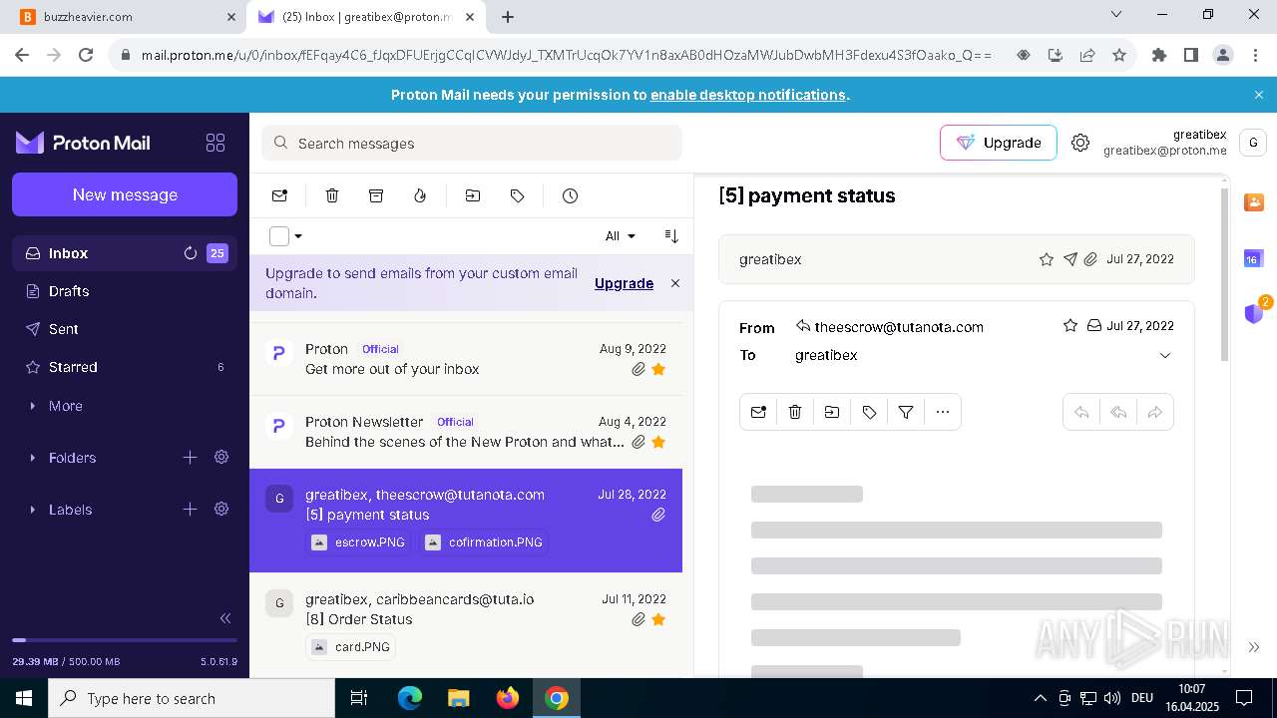Open more options ellipsis in message

[x=943, y=412]
